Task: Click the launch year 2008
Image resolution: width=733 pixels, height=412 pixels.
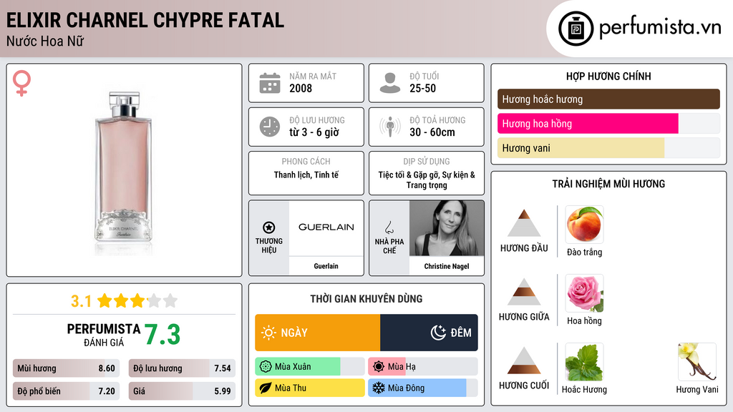Action: coord(301,88)
